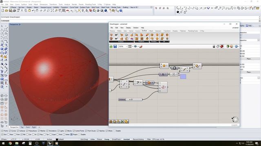Toggle the Polysurfaces filter checkbox
Image resolution: width=261 pixels, height=146 pixels.
27,131
